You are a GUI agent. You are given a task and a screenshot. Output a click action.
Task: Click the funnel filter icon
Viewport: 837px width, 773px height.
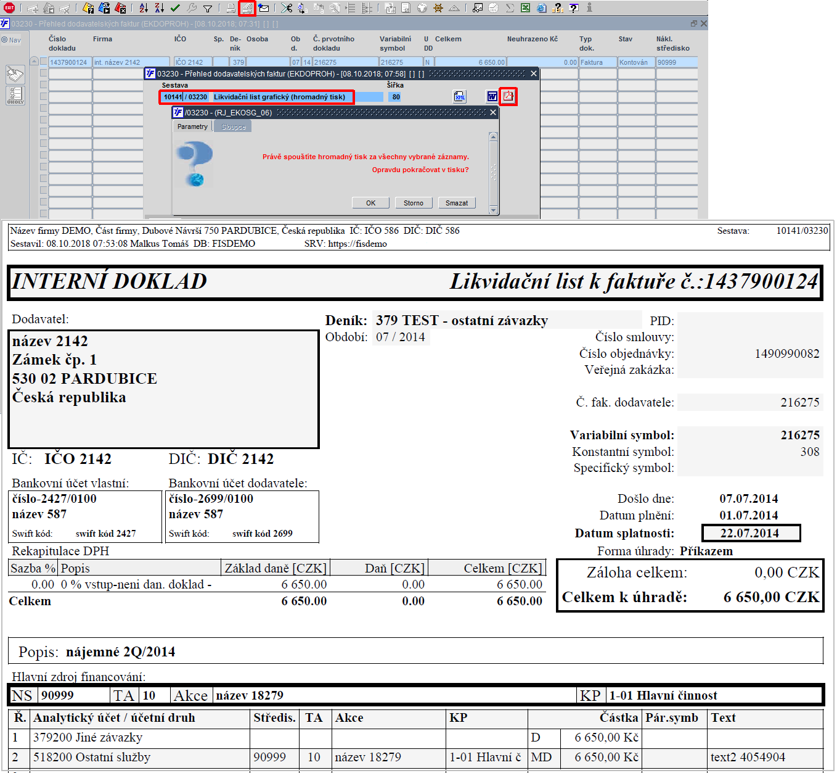coord(208,8)
